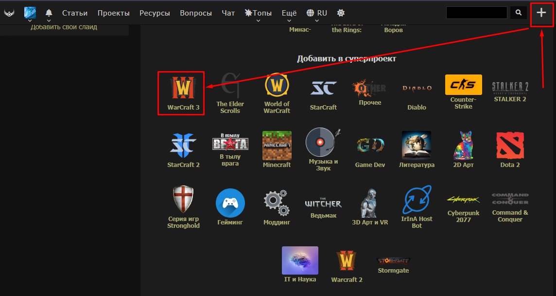
Task: Choose the Ведьмак Witcher icon
Action: [x=323, y=203]
